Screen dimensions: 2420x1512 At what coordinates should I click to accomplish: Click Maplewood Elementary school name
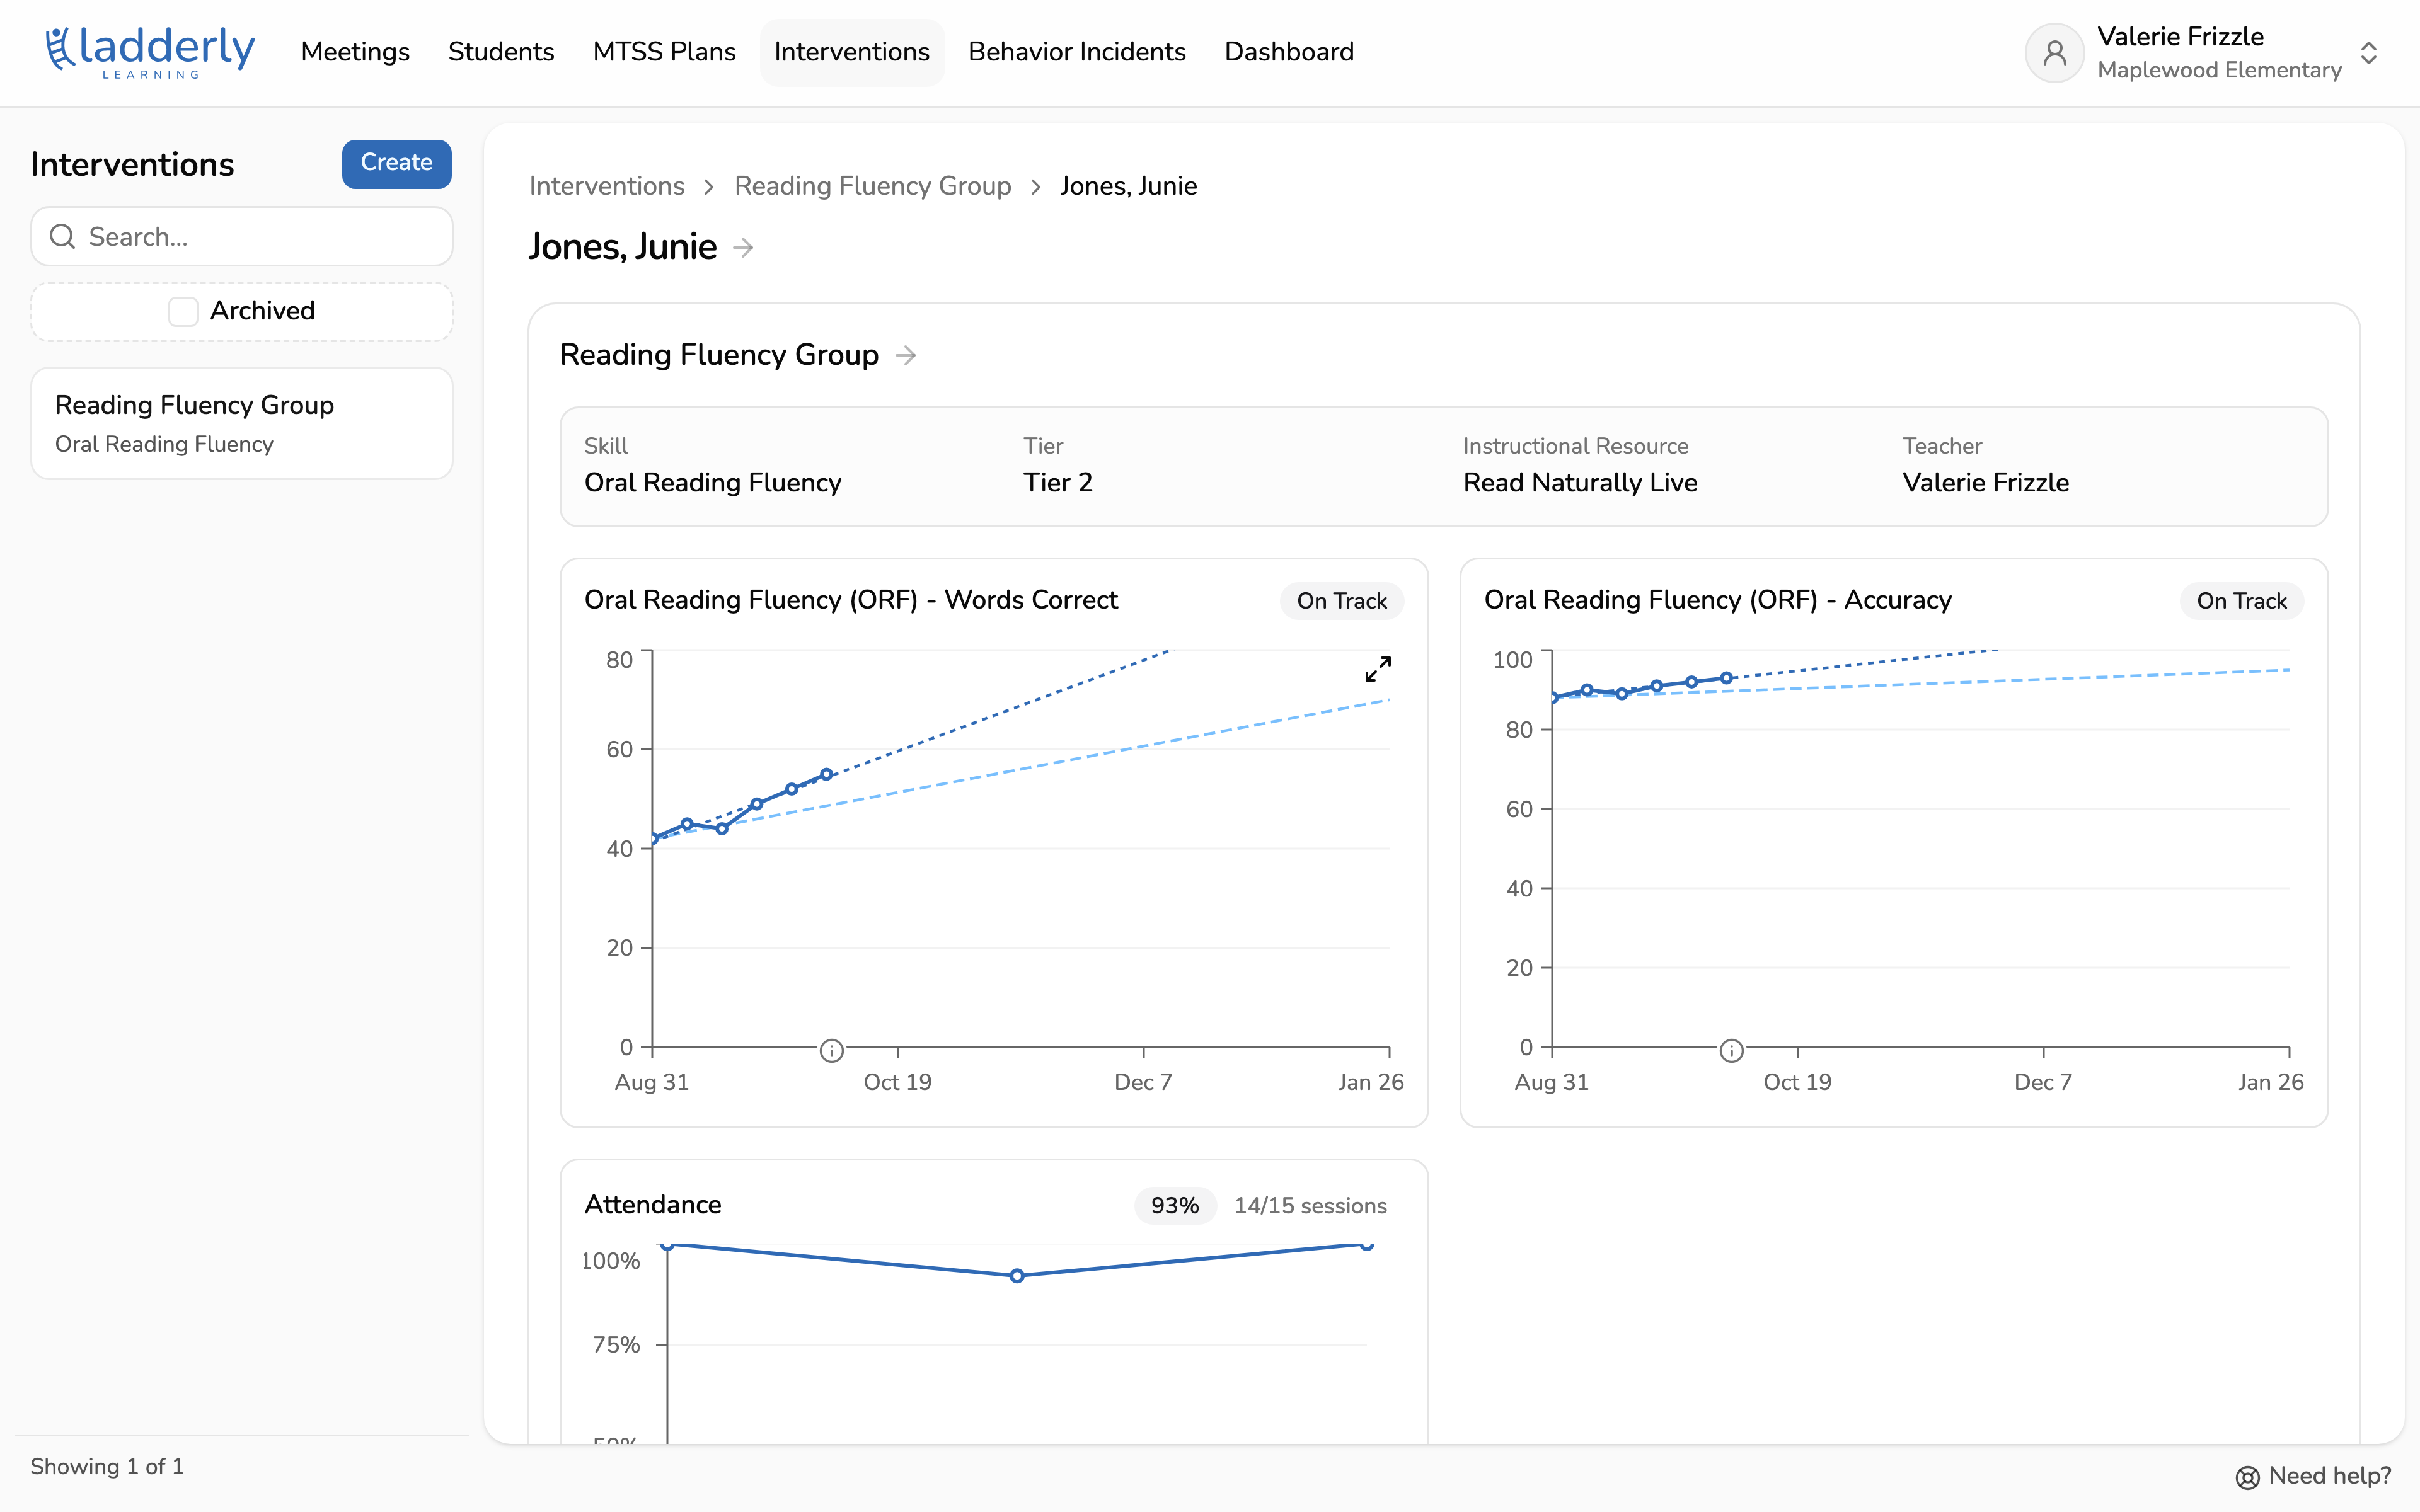click(2219, 70)
